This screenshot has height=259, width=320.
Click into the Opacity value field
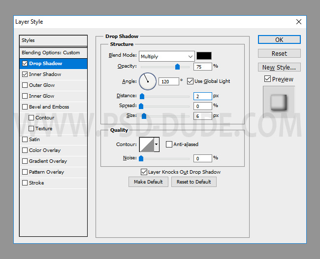(202, 67)
